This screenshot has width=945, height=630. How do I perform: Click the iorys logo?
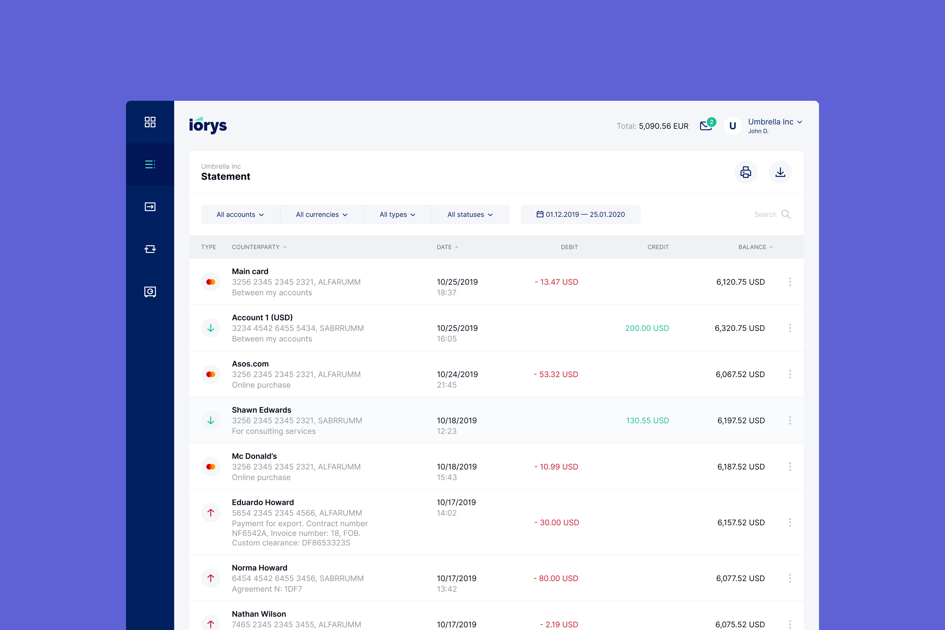(208, 125)
